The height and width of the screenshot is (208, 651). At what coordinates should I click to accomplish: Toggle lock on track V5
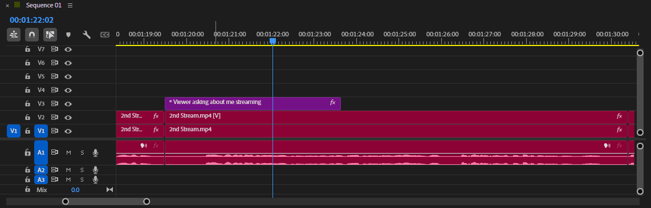(27, 77)
